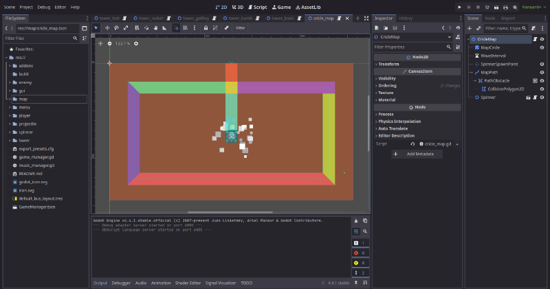Image resolution: width=550 pixels, height=289 pixels.
Task: Switch to the tower_rocket scene tab
Action: click(x=151, y=18)
